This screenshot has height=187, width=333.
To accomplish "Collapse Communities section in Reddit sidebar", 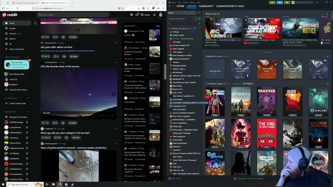I will click(x=28, y=112).
